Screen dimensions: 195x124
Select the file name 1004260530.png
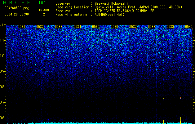pos(16,8)
